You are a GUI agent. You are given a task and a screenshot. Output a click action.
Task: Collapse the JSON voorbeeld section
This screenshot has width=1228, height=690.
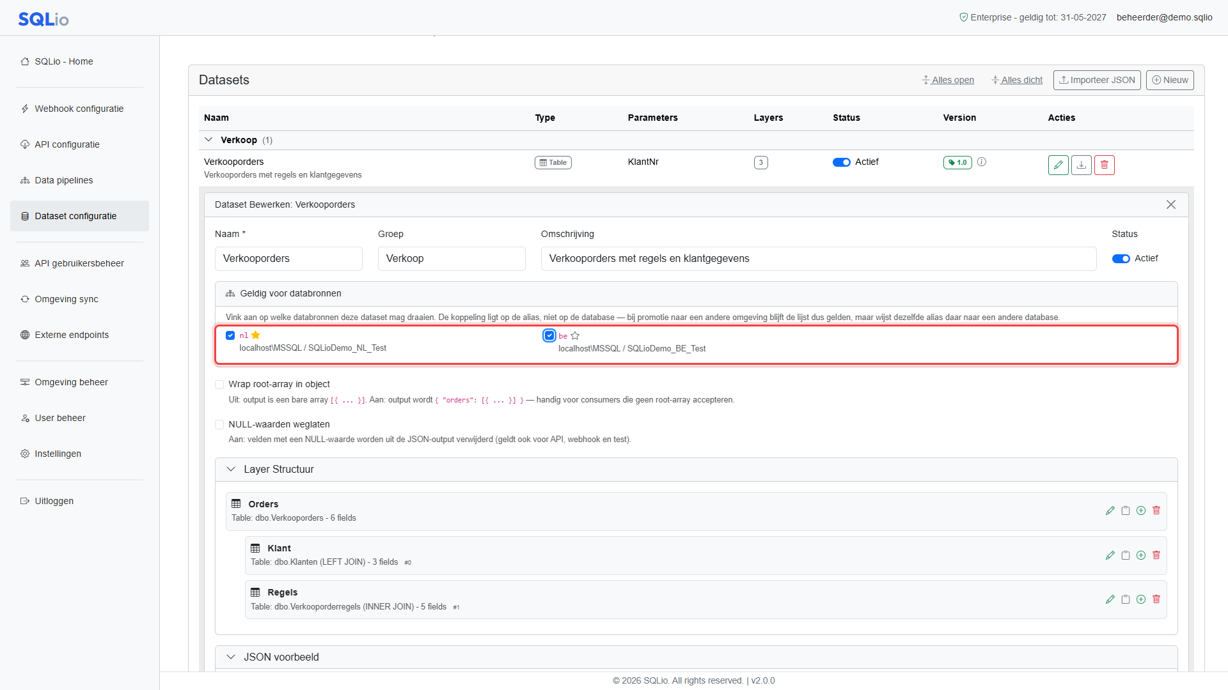tap(231, 657)
